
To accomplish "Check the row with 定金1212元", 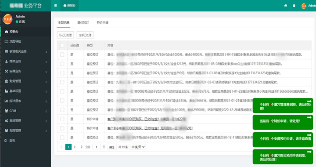I will [62, 64].
